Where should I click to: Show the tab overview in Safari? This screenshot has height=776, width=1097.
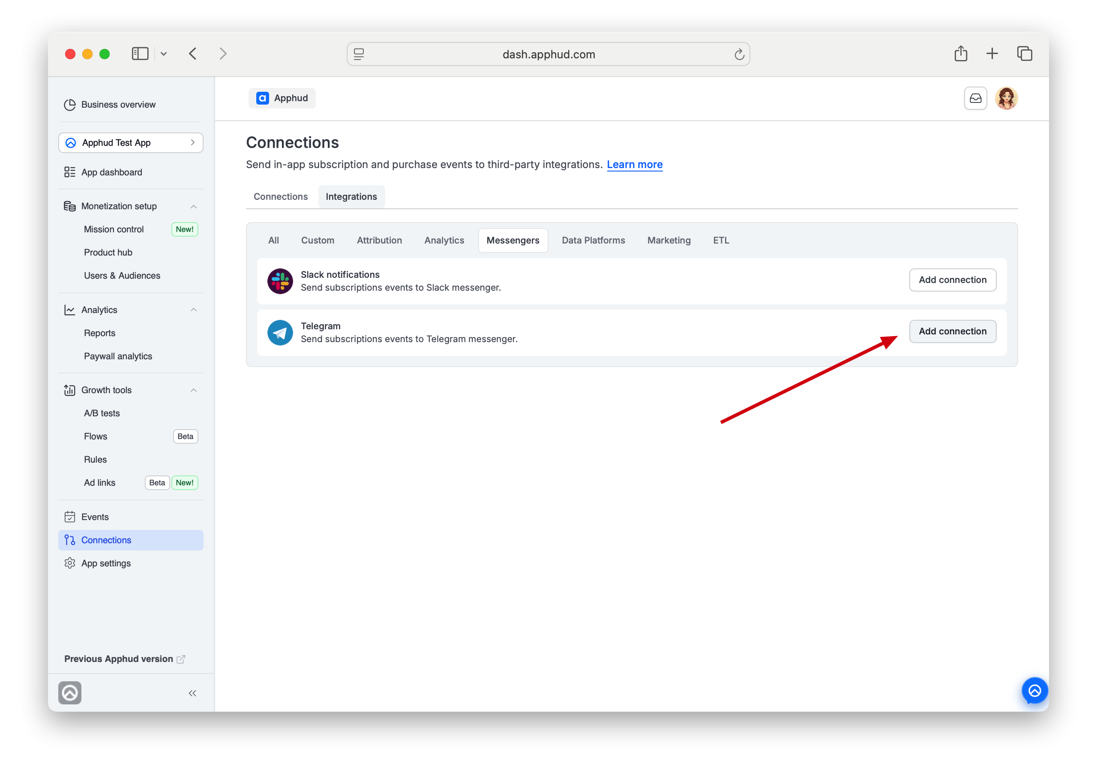pos(1025,54)
